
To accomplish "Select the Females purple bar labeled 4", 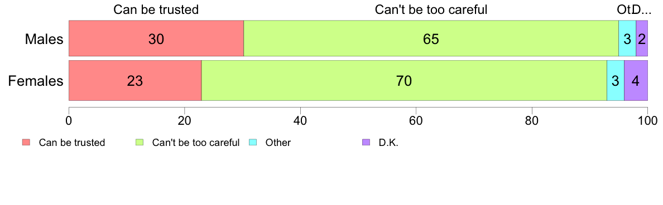I will point(636,81).
